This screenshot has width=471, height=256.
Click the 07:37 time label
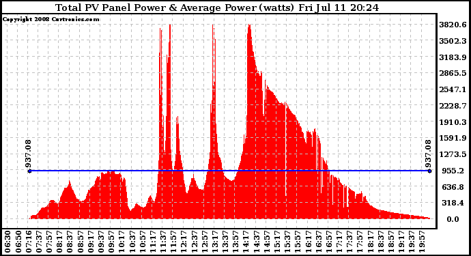tap(39, 242)
